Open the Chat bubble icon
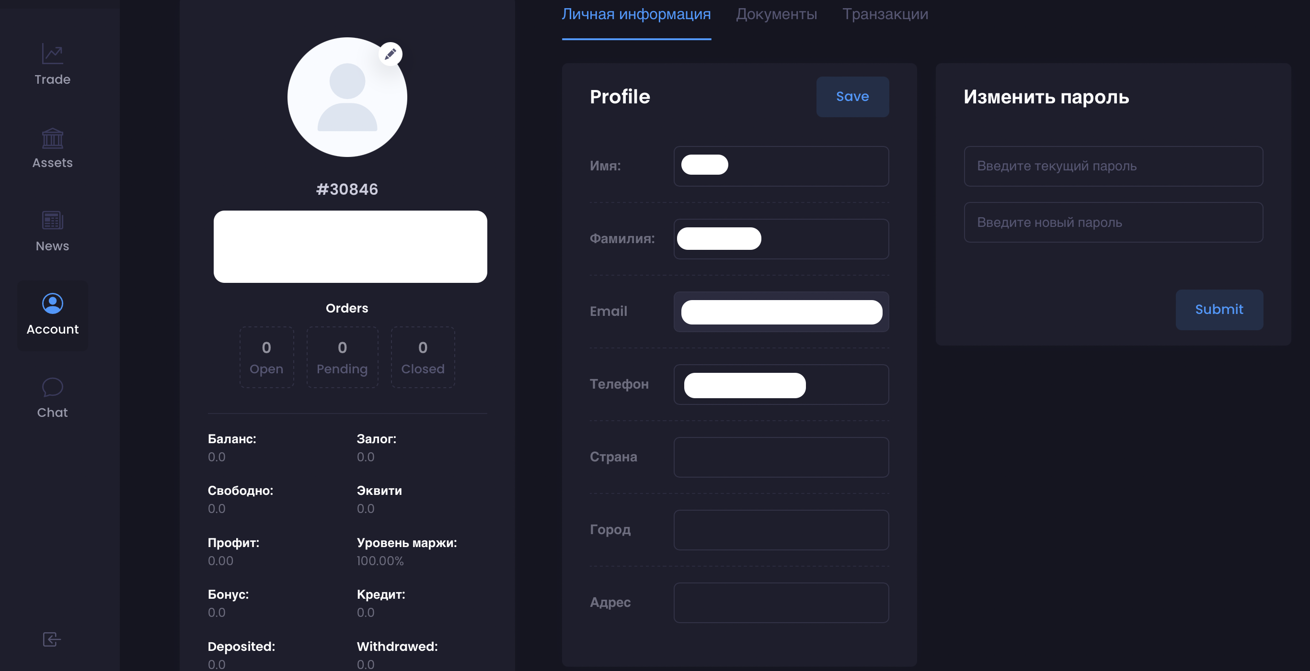Image resolution: width=1310 pixels, height=671 pixels. [x=52, y=388]
